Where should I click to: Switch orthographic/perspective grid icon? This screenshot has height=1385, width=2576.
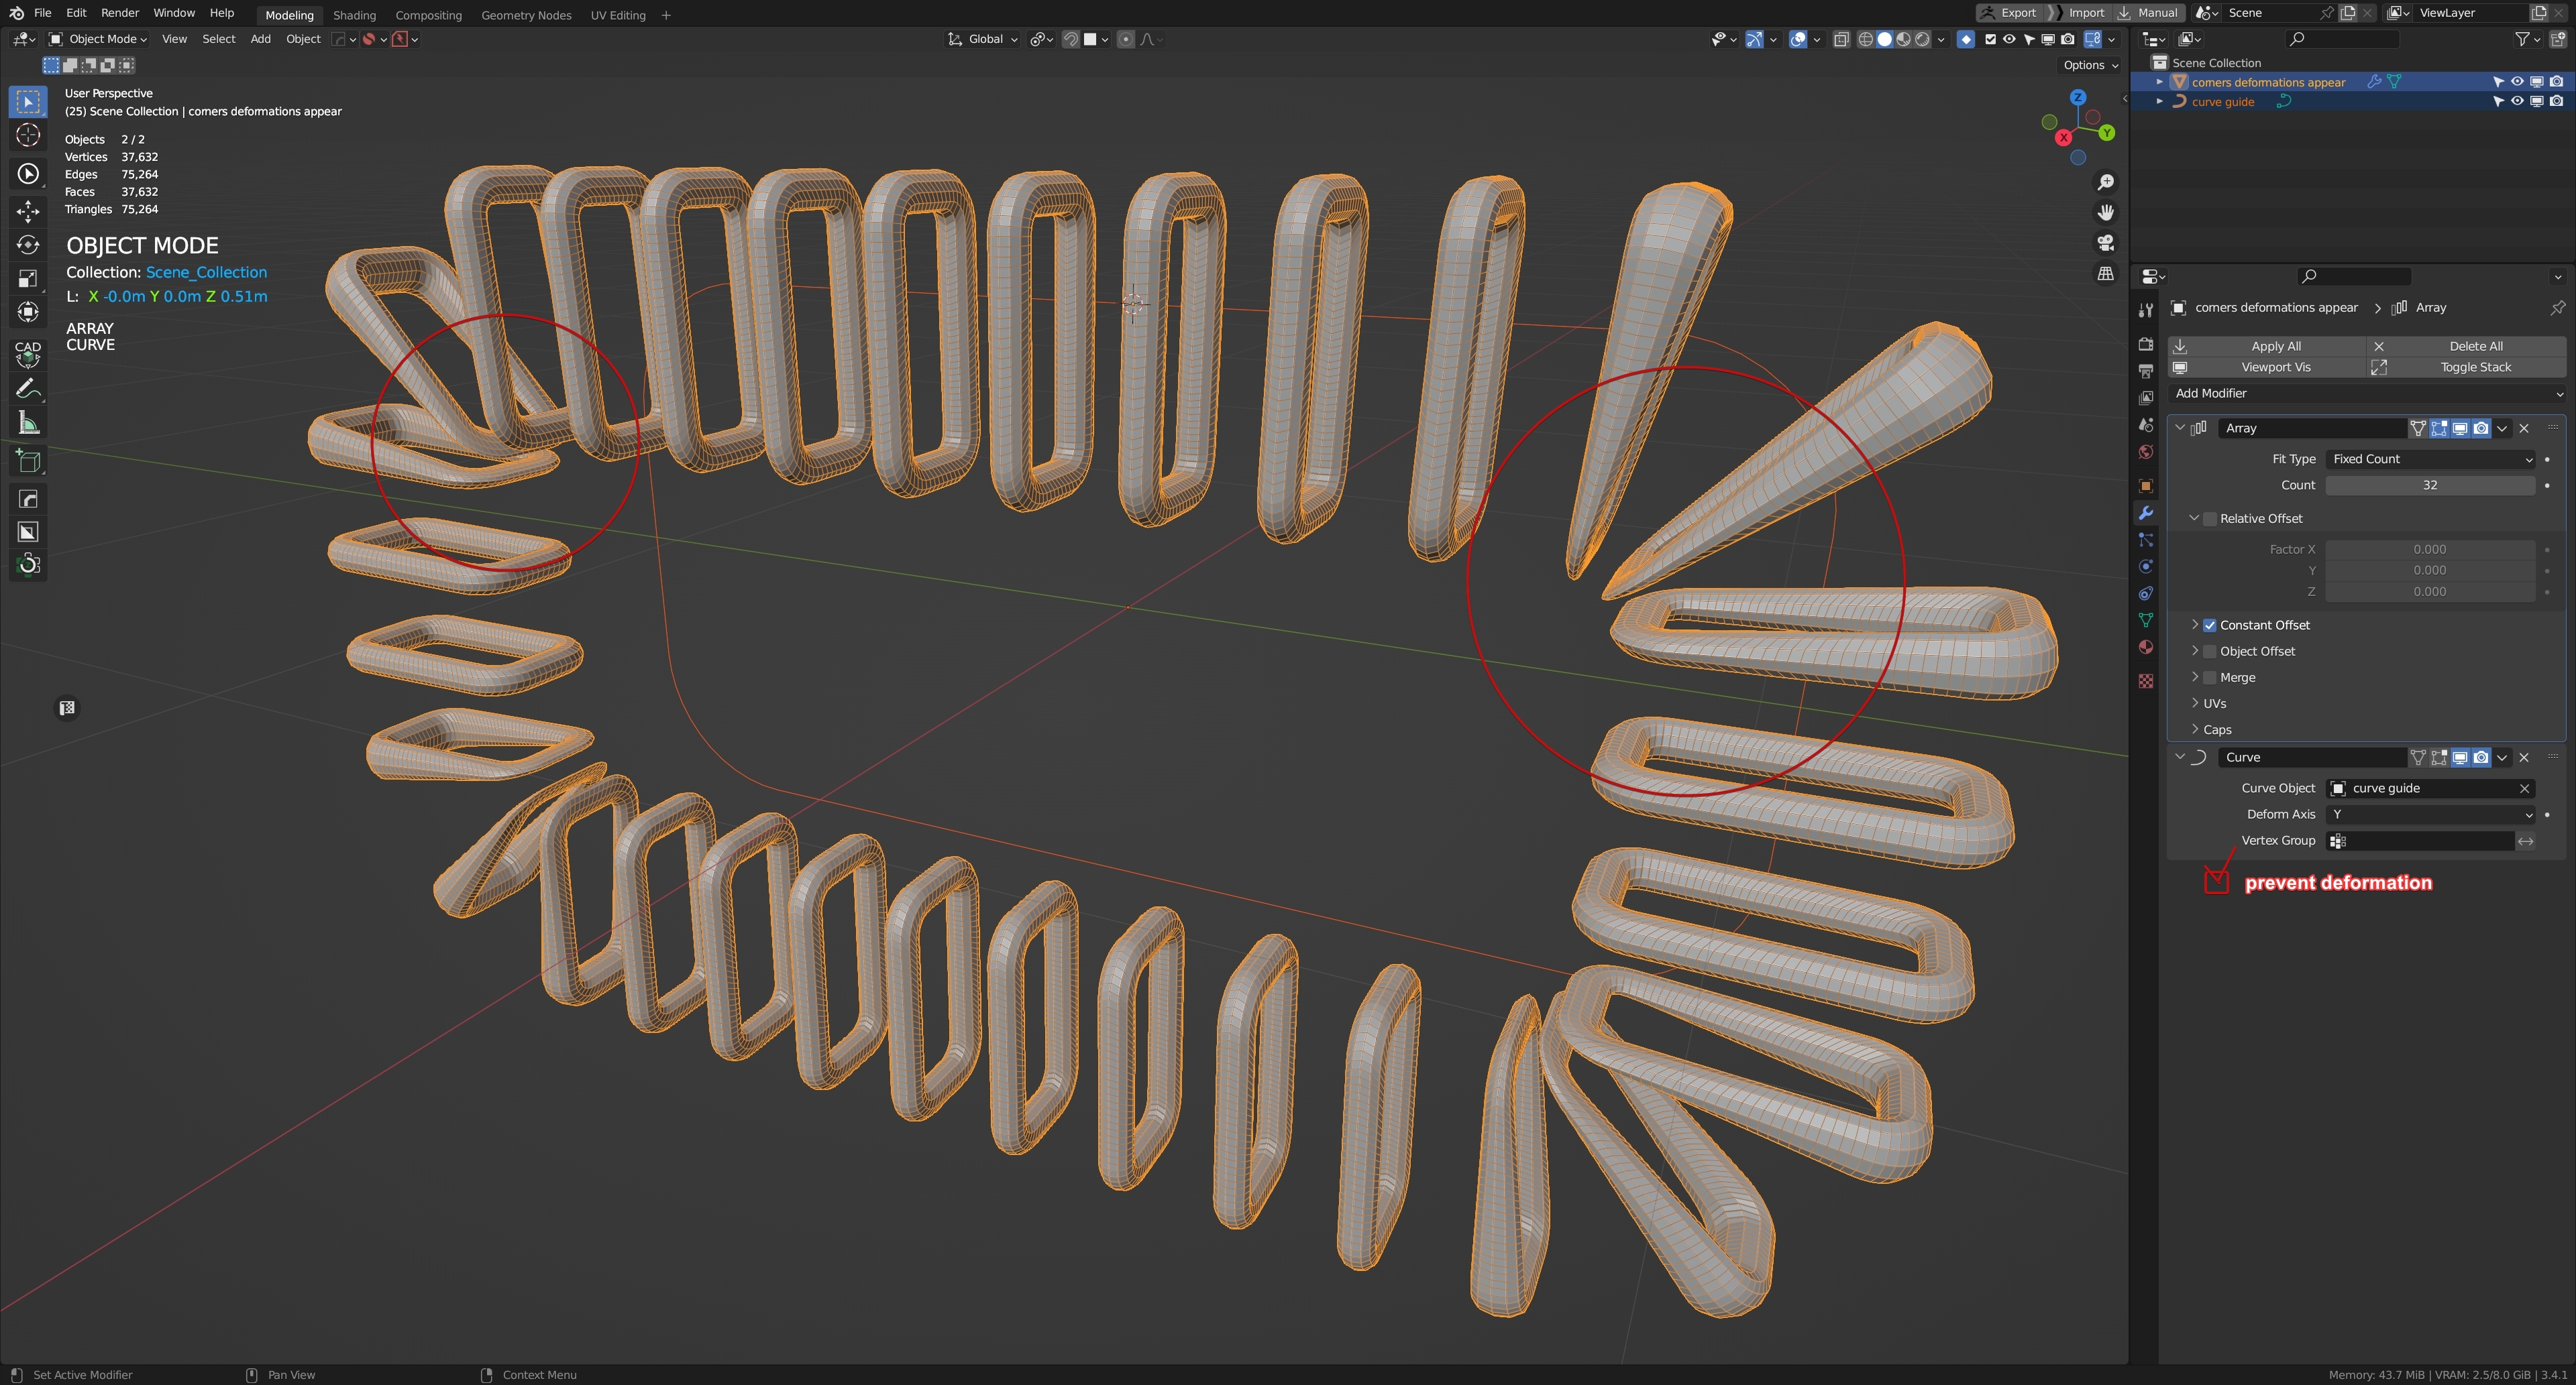click(2105, 274)
